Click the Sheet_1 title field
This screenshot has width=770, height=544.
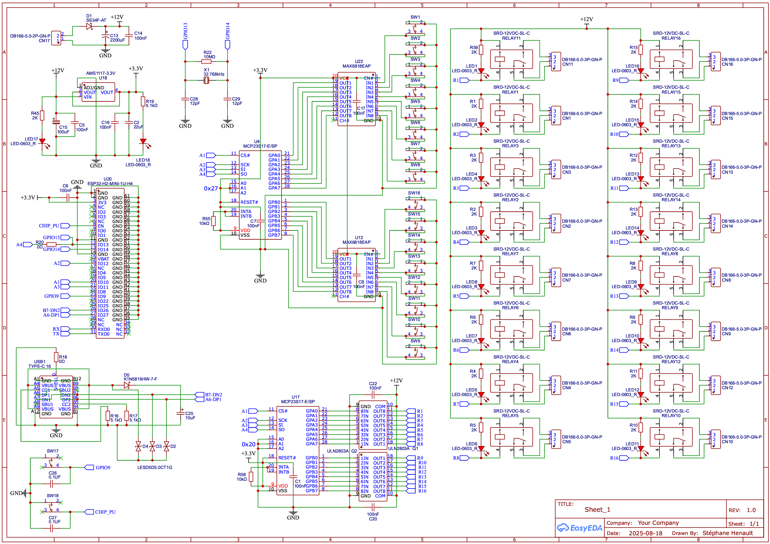tap(597, 510)
